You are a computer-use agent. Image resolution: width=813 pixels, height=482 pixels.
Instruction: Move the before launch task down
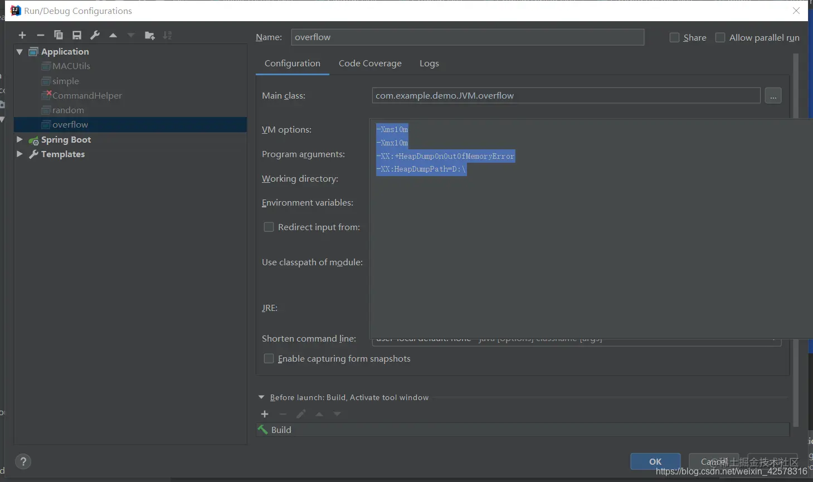[x=337, y=414]
